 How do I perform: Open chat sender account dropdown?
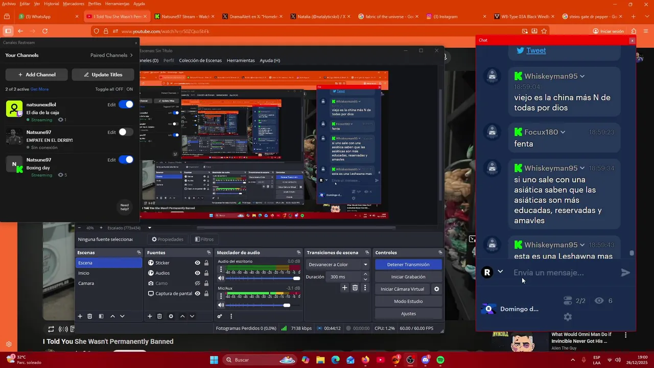(x=500, y=271)
